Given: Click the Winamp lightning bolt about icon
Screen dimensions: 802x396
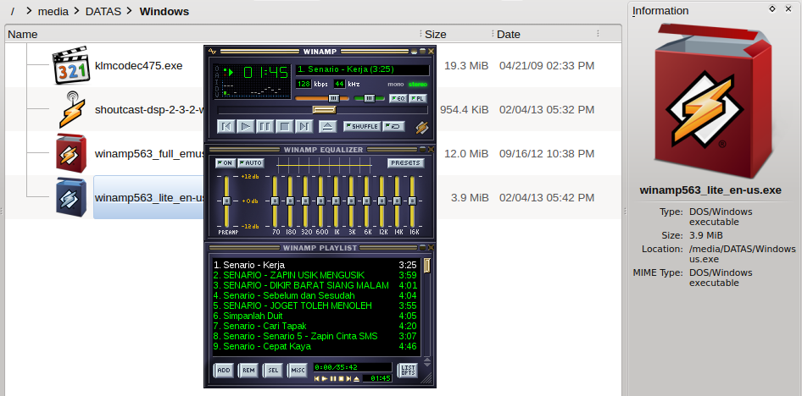Looking at the screenshot, I should tap(422, 127).
